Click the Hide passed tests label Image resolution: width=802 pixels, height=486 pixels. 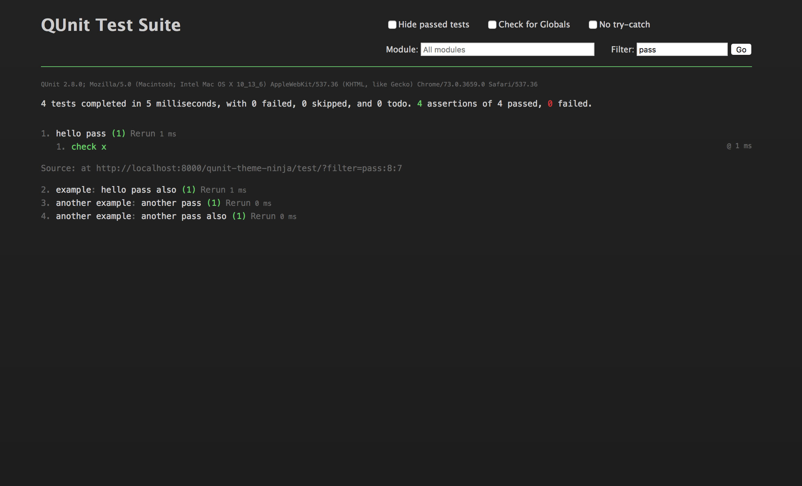point(434,25)
